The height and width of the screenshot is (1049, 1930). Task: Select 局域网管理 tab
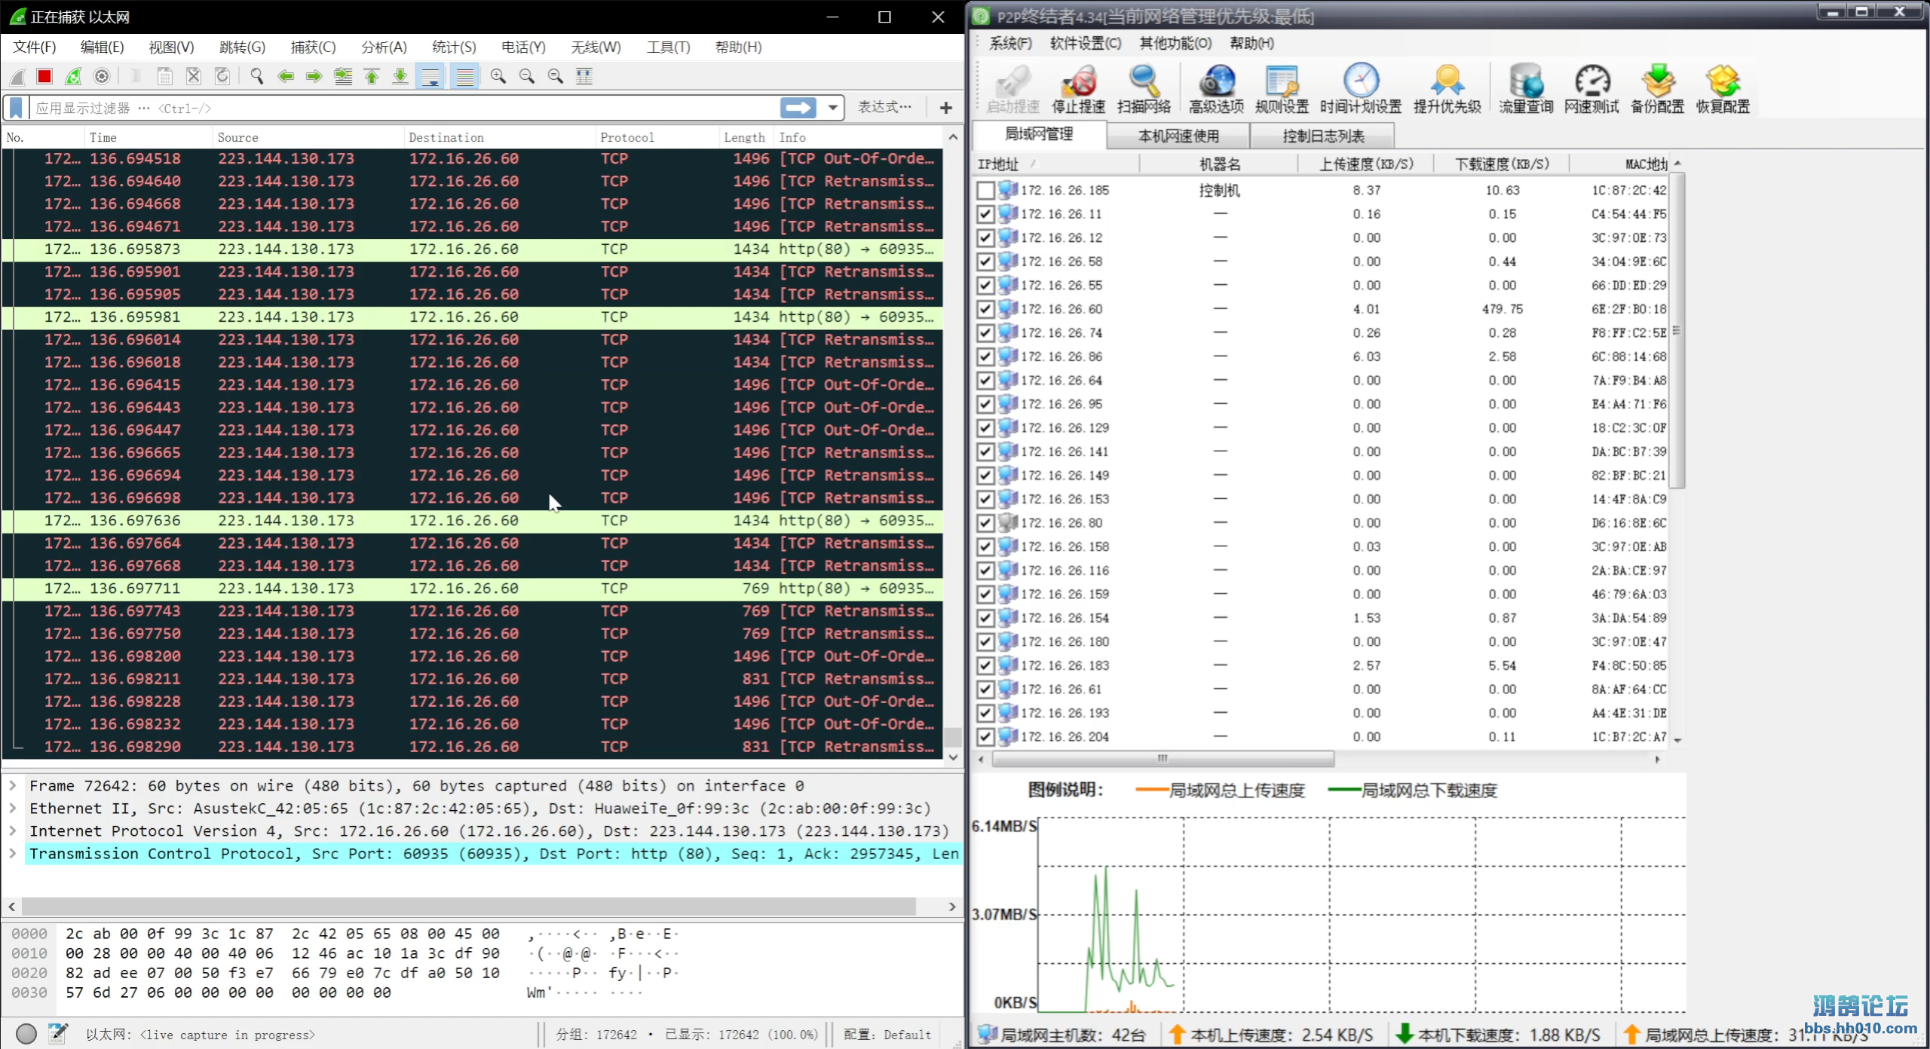click(x=1039, y=134)
